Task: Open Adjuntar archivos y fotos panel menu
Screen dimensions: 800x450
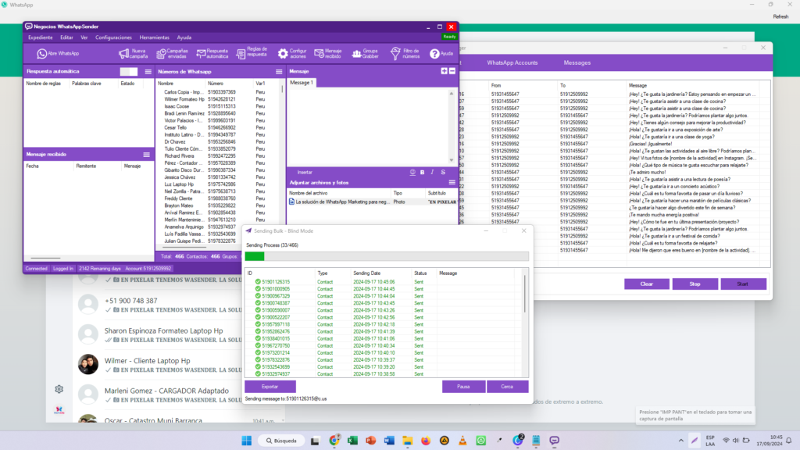Action: [x=452, y=183]
